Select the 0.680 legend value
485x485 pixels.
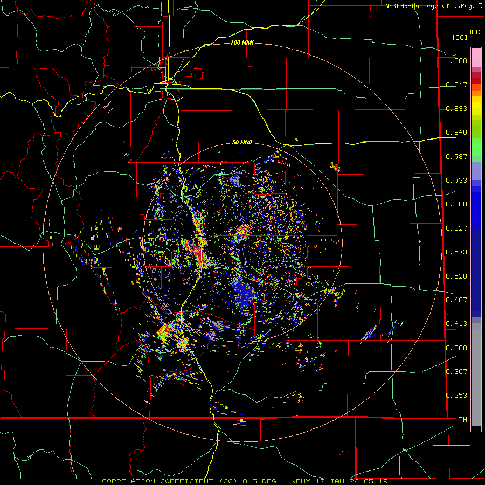pyautogui.click(x=456, y=204)
